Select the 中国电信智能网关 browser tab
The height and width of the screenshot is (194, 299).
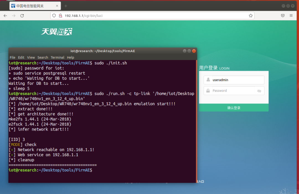(x=35, y=6)
